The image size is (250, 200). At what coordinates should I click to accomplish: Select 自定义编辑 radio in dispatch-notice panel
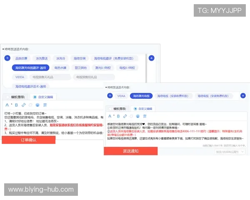135,109
